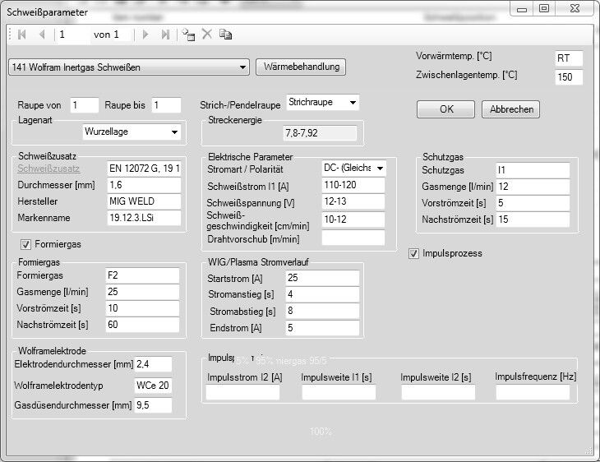Image resolution: width=600 pixels, height=462 pixels.
Task: Maximize the Schweißparameter window
Action: tap(544, 8)
